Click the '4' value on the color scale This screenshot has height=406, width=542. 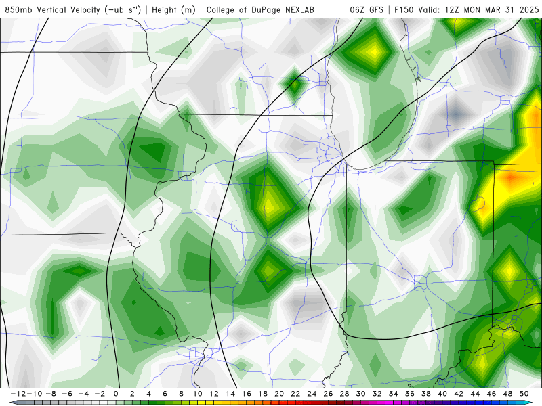(148, 394)
